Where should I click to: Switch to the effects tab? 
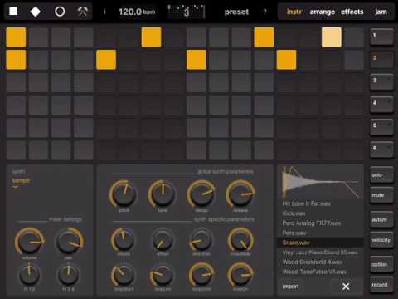352,12
